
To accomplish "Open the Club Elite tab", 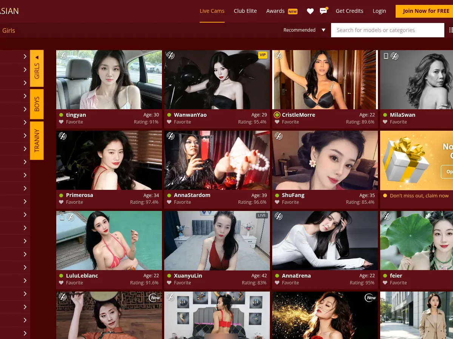I will click(245, 11).
